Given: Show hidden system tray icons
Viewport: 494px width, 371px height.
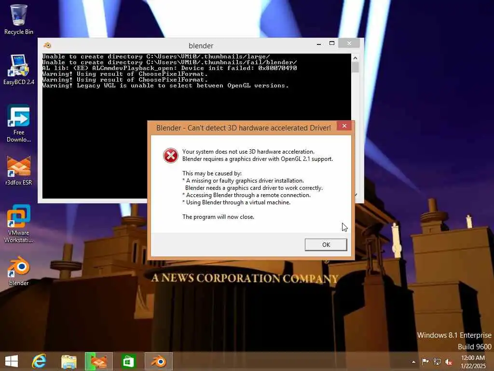Looking at the screenshot, I should (413, 362).
